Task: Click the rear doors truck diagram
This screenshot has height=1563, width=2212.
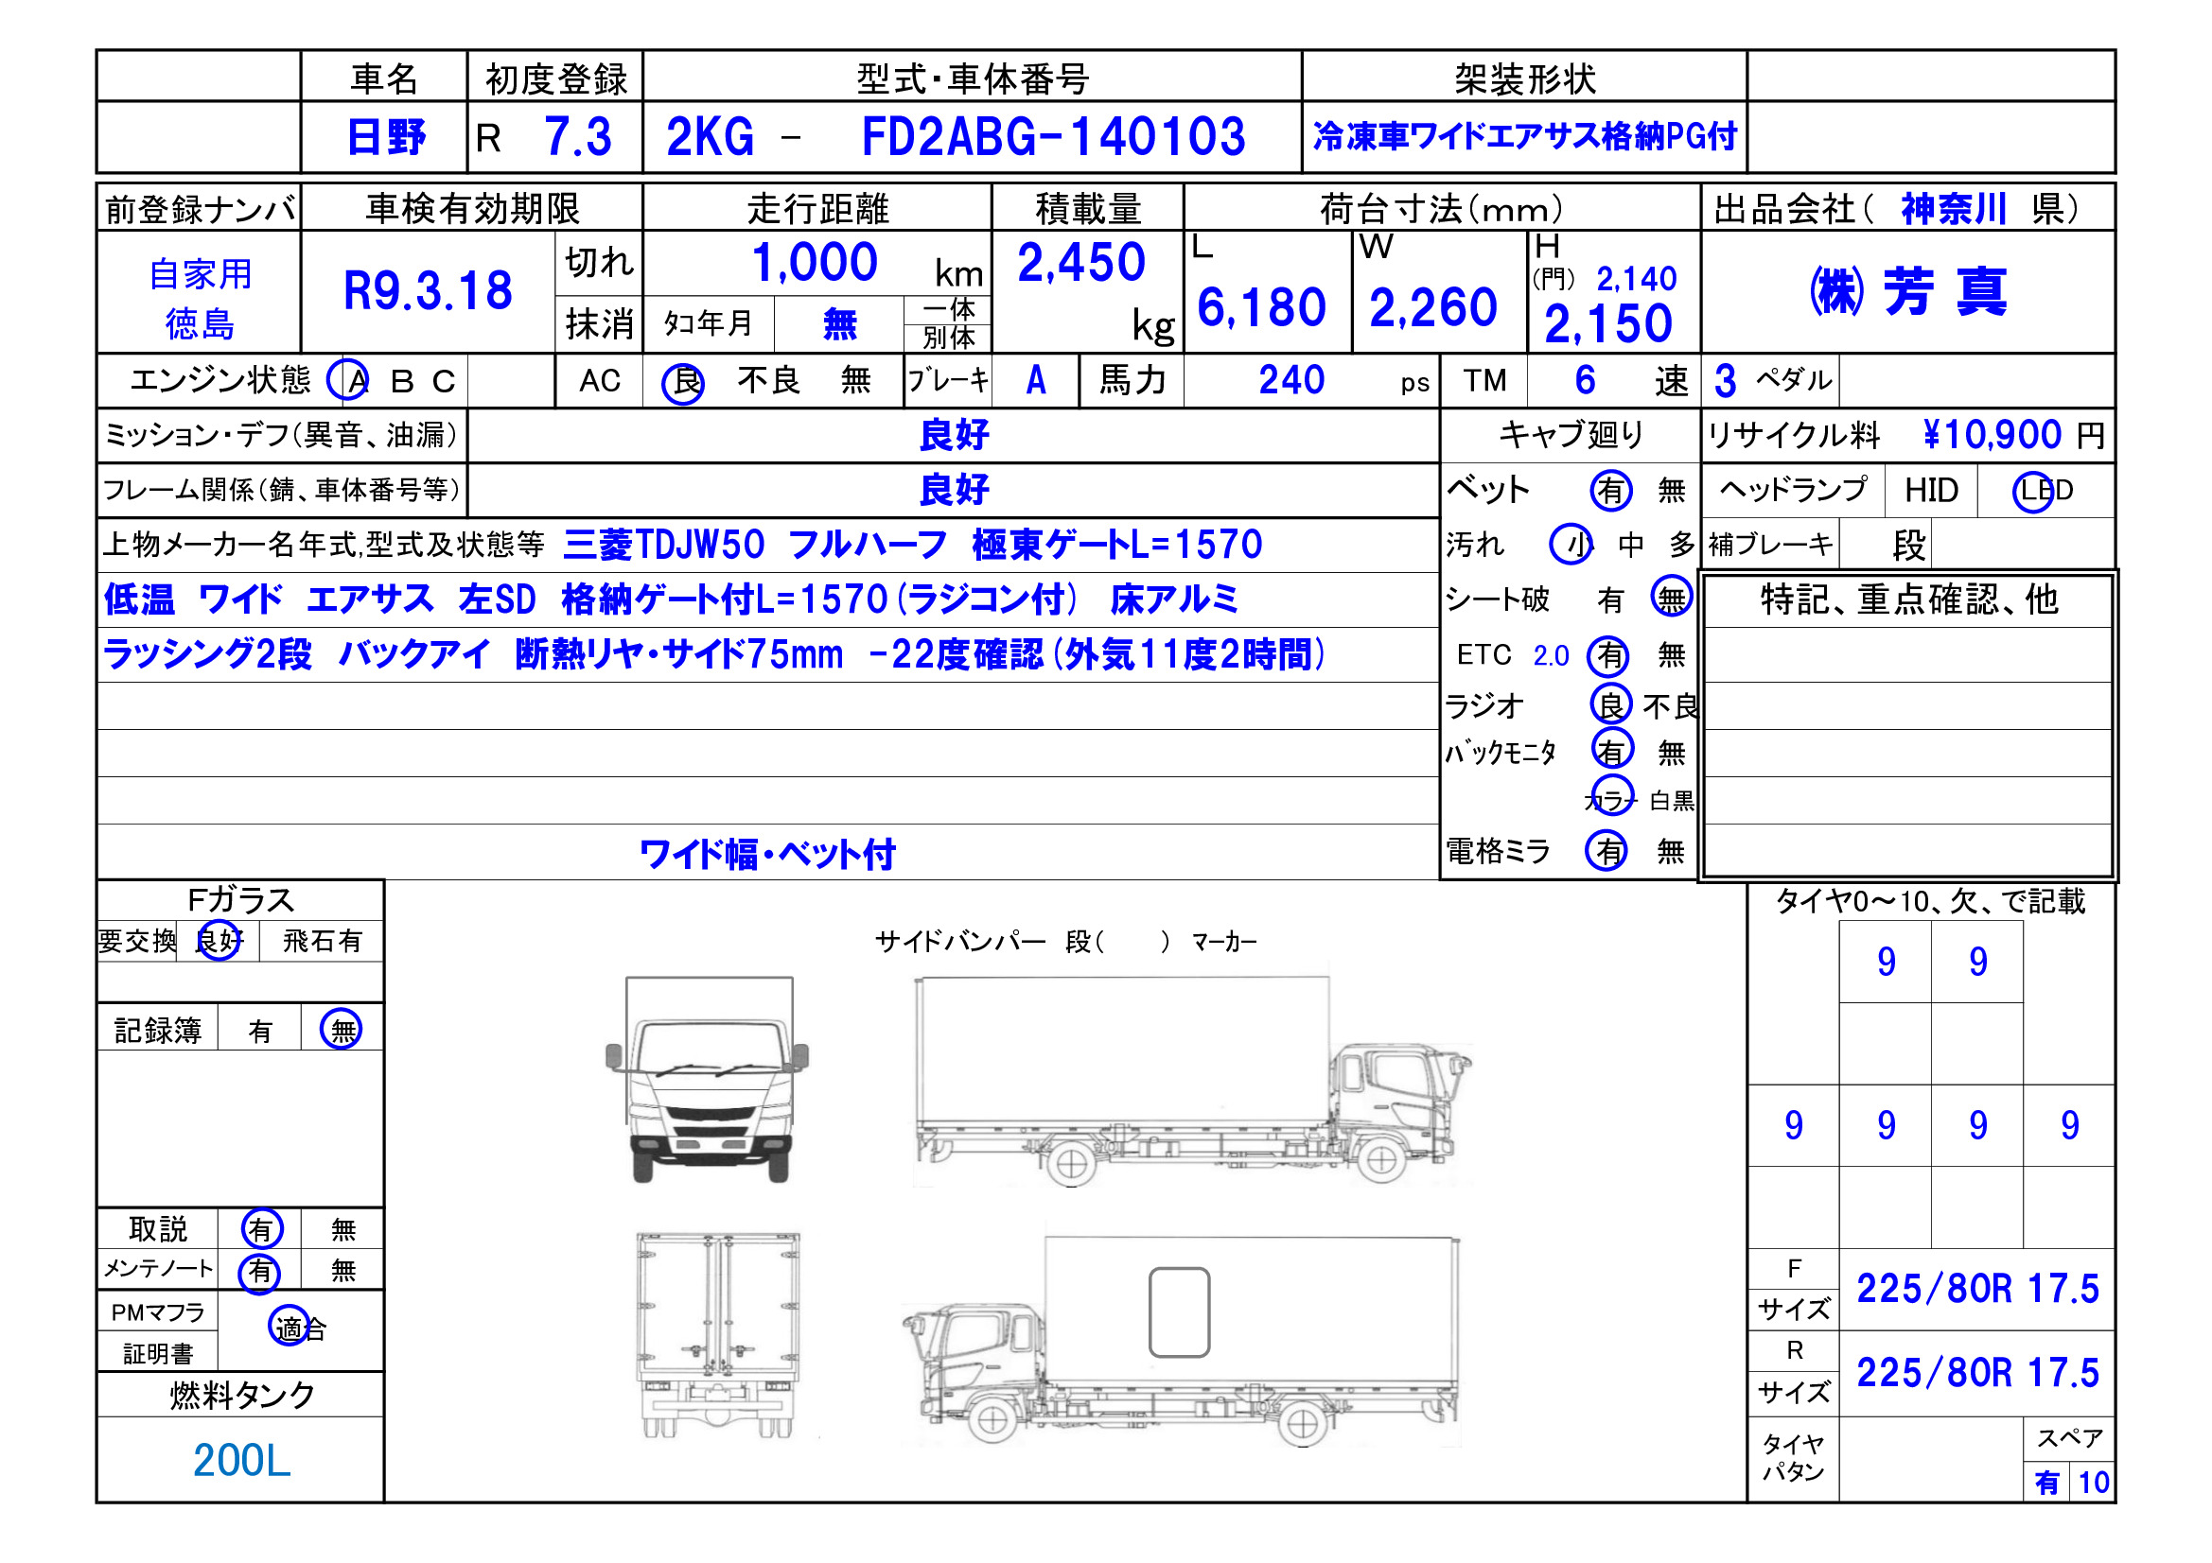Action: coord(718,1335)
